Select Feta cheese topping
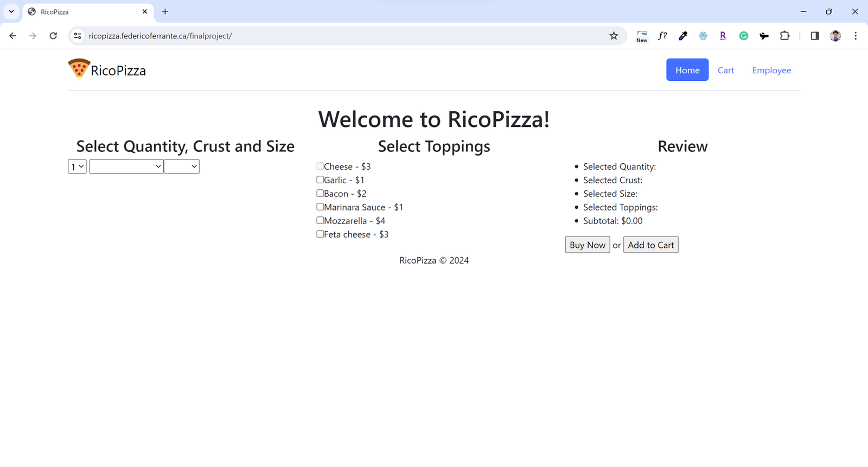868x467 pixels. (320, 234)
